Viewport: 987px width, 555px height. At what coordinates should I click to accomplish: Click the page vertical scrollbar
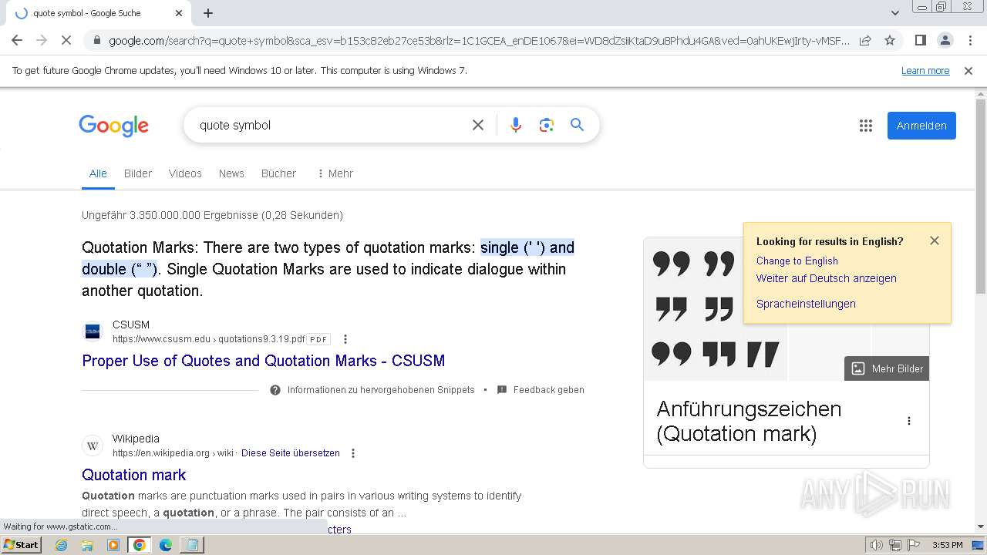coord(981,196)
